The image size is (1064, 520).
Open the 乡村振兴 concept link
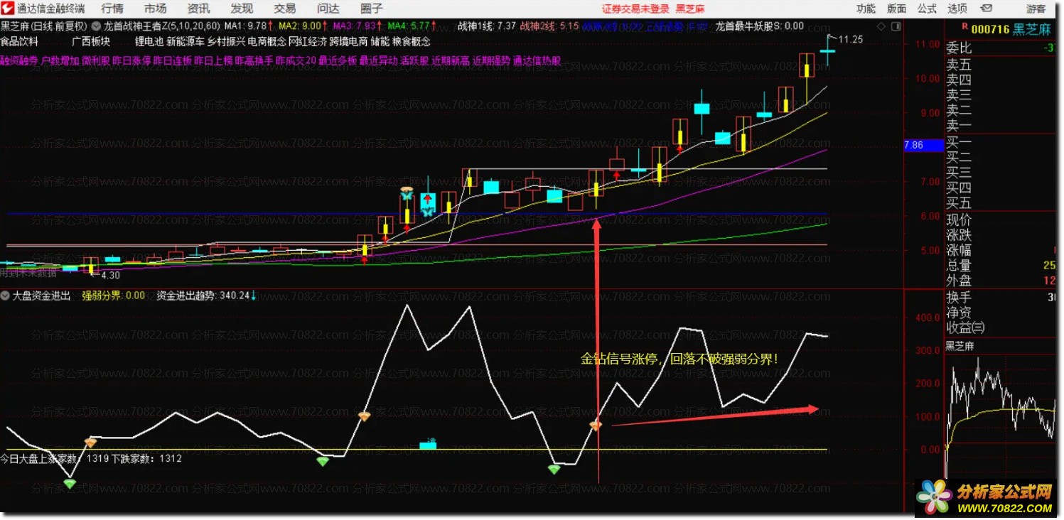tap(226, 42)
